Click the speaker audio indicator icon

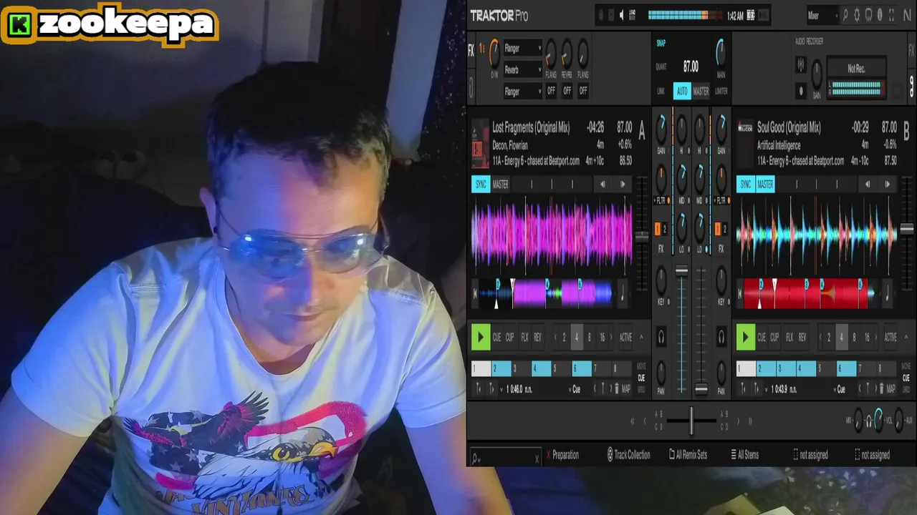point(622,14)
